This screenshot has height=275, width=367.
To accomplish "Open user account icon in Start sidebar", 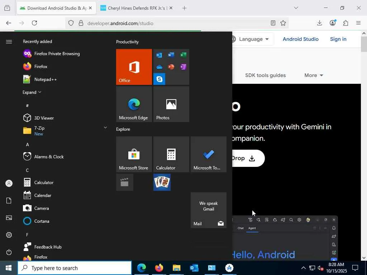I will click(x=9, y=183).
